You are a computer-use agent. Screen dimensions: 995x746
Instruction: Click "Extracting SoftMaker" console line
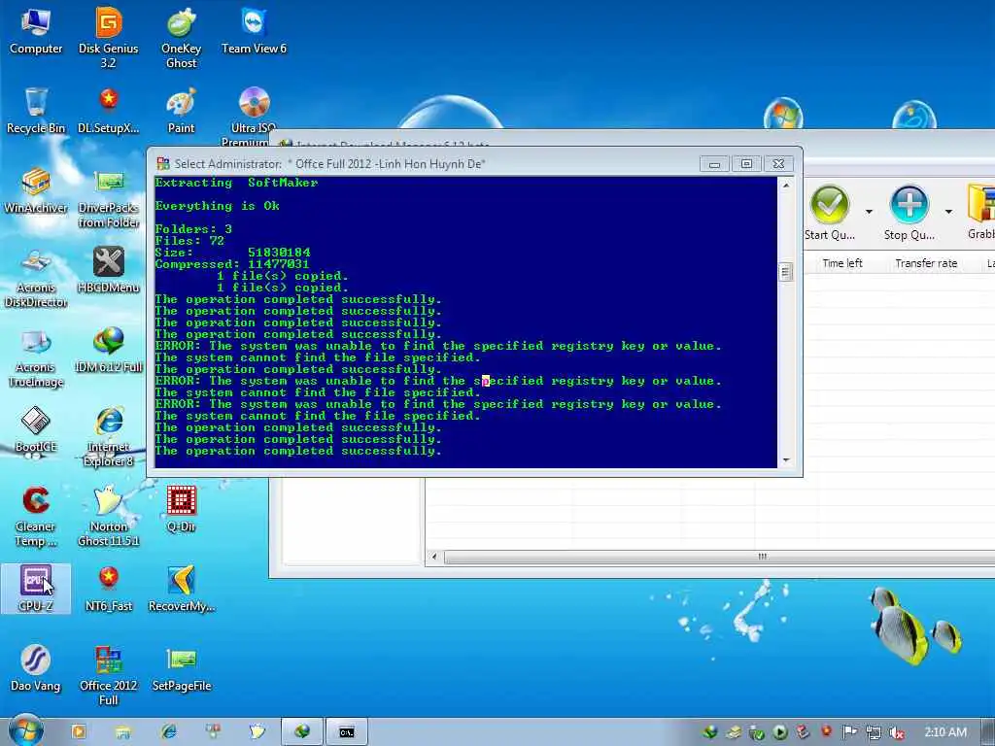pos(236,183)
